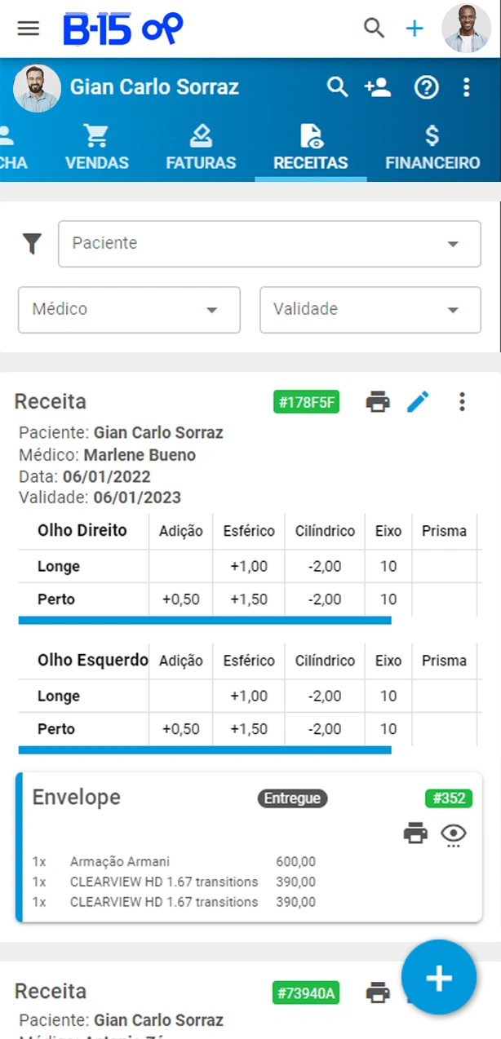Edit receita #178F5F with pencil icon
This screenshot has width=501, height=1039.
pos(418,401)
